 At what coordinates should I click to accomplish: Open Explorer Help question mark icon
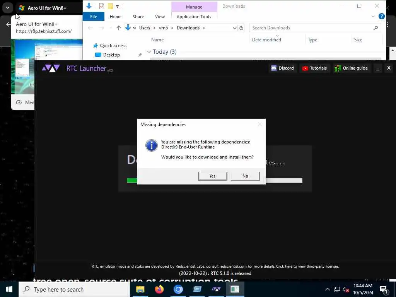tap(382, 16)
